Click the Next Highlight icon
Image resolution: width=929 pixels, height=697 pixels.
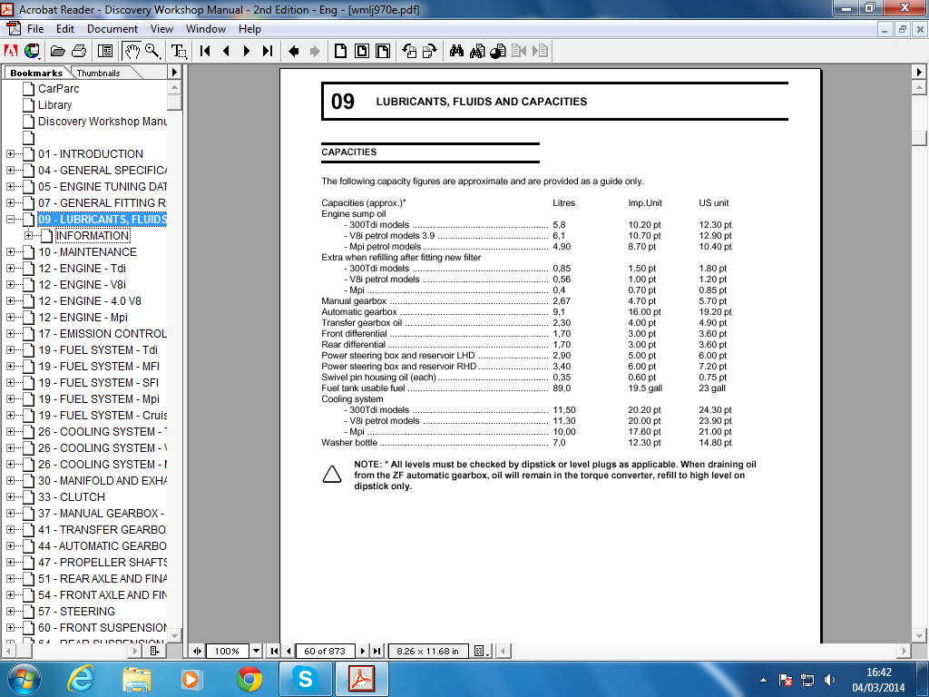(540, 51)
